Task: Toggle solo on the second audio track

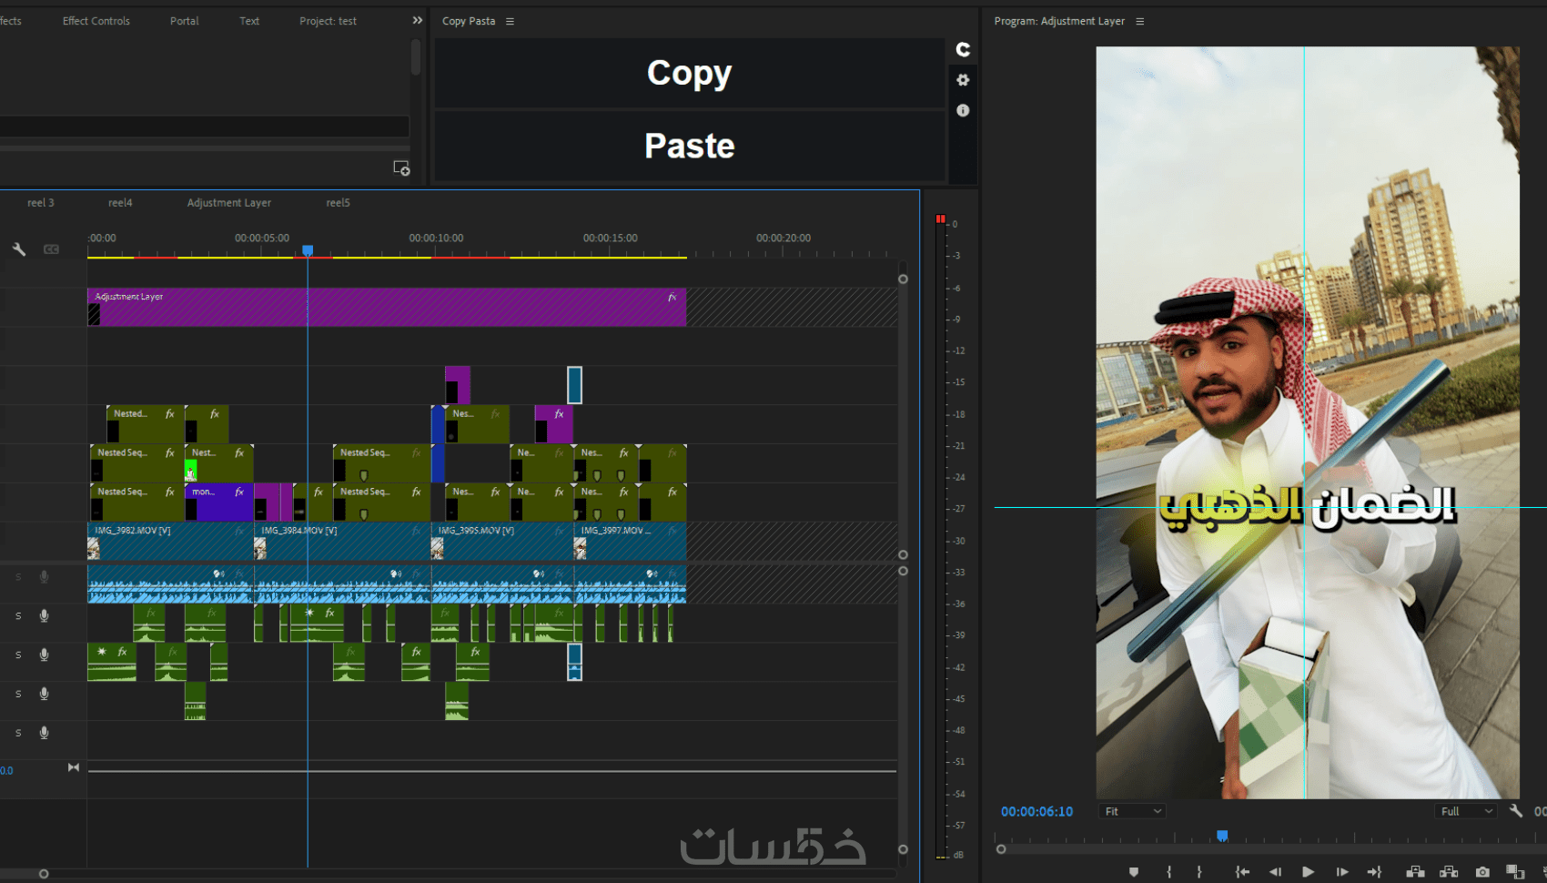Action: tap(18, 616)
